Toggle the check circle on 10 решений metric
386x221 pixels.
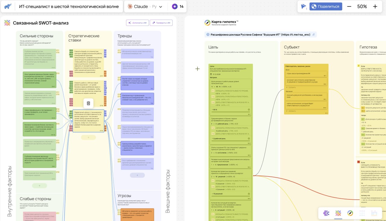click(x=249, y=194)
